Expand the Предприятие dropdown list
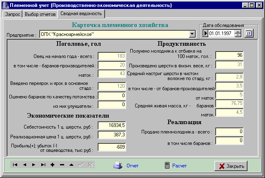The image size is (265, 178). click(x=192, y=34)
